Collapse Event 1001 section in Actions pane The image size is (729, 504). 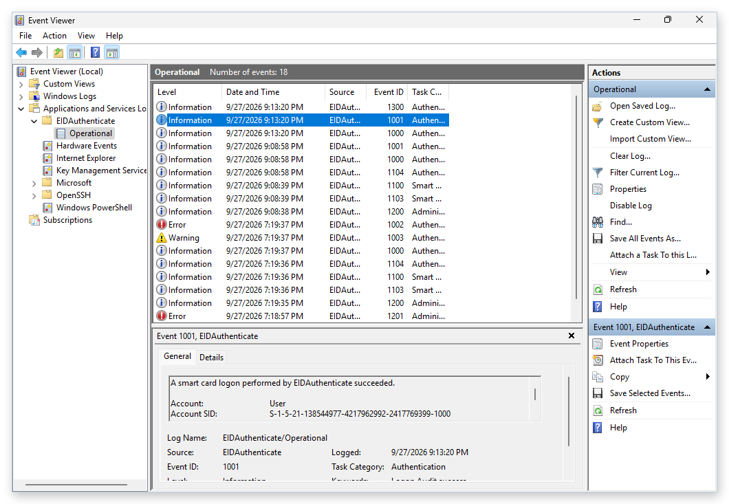tap(707, 327)
